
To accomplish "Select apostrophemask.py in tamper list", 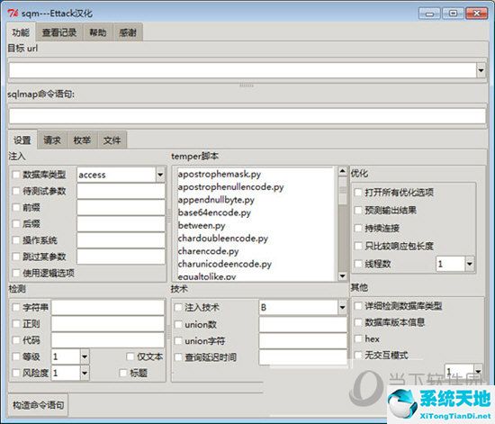I will point(220,174).
